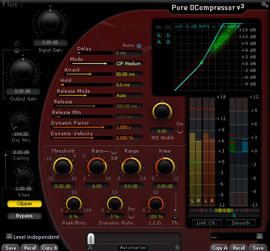Click the Link Ch. button

[x=207, y=223]
